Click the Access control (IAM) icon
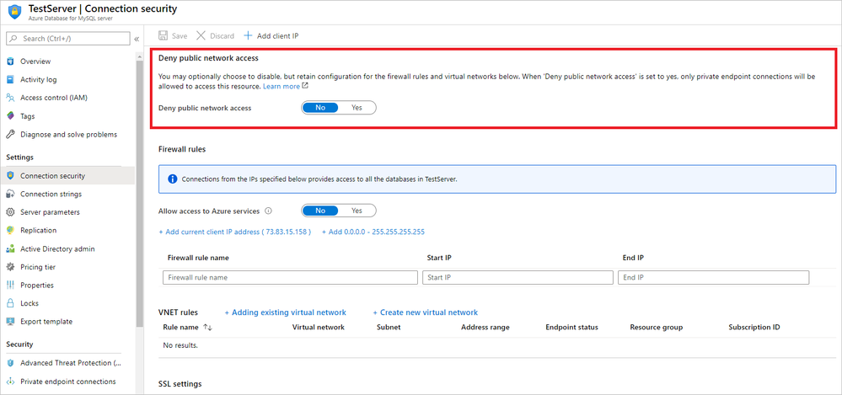 (9, 98)
